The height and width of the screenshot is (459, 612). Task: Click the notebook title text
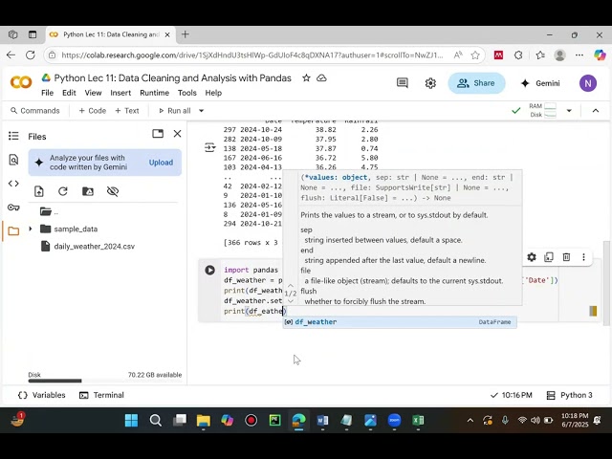[172, 78]
